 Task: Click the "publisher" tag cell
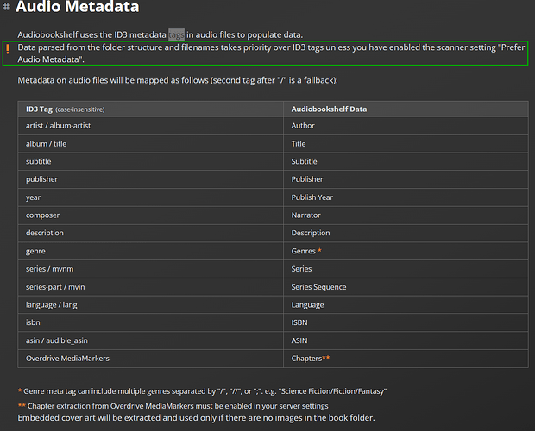coord(150,179)
